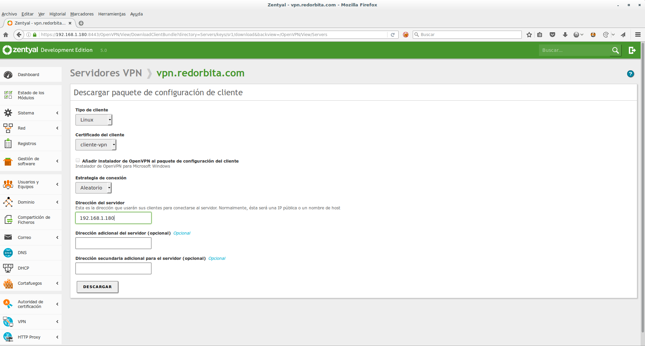Click the Zentyal header search magnifier icon

pyautogui.click(x=615, y=50)
